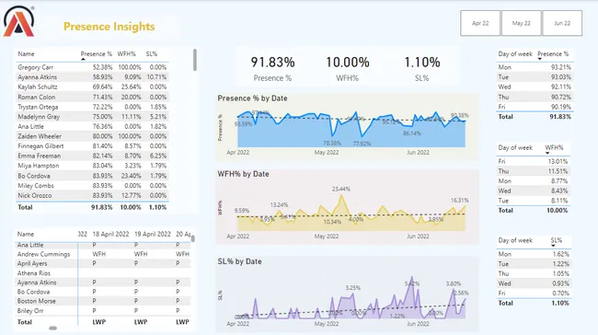Sort employee table by Name header
Viewport: 598px width, 335px height.
pos(26,54)
